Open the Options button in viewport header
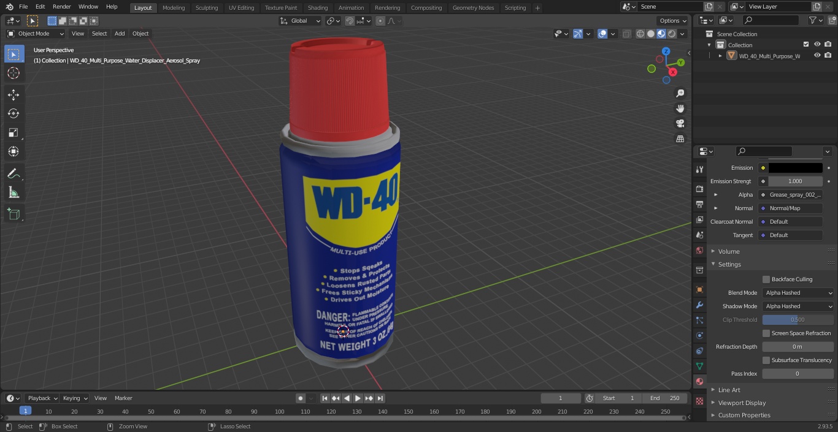This screenshot has width=838, height=432. tap(673, 21)
